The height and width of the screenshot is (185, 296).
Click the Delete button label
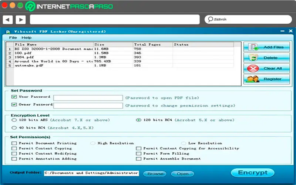(x=270, y=58)
